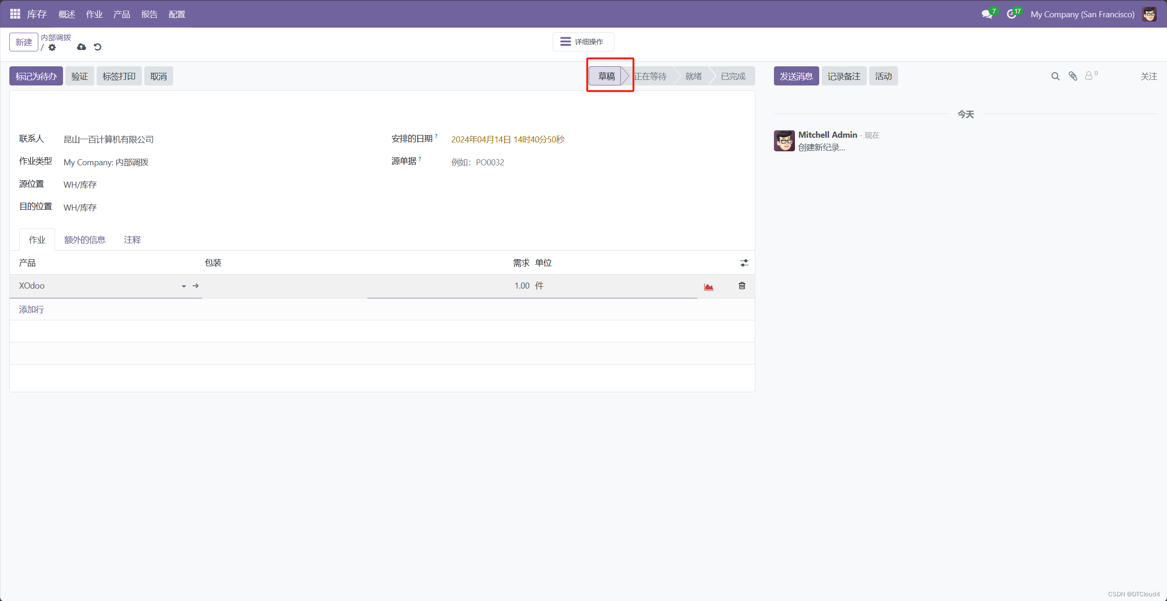This screenshot has height=601, width=1167.
Task: Open the forecast chart icon for XOdoo
Action: pos(709,286)
